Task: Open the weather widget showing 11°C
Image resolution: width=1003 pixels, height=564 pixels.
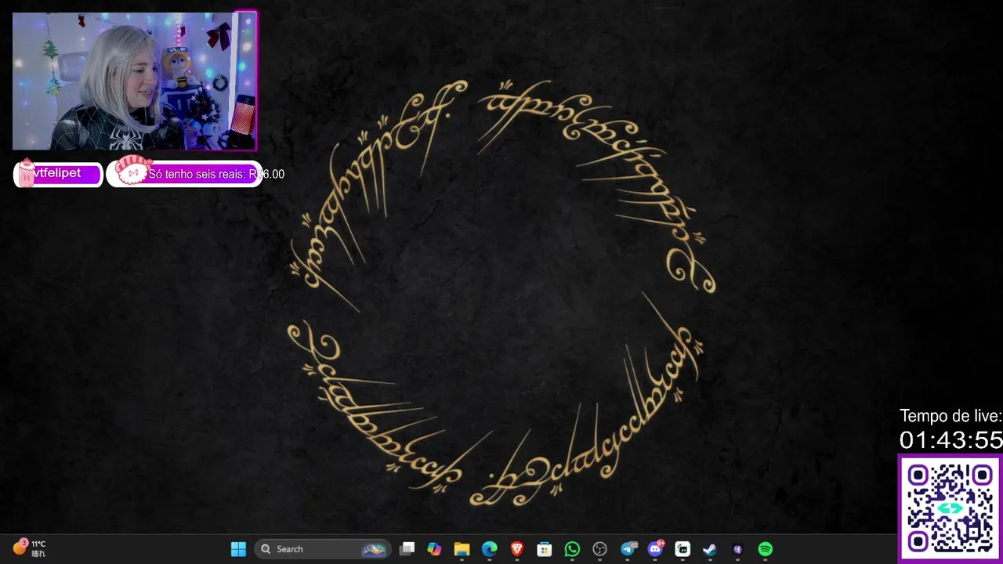Action: click(x=30, y=548)
